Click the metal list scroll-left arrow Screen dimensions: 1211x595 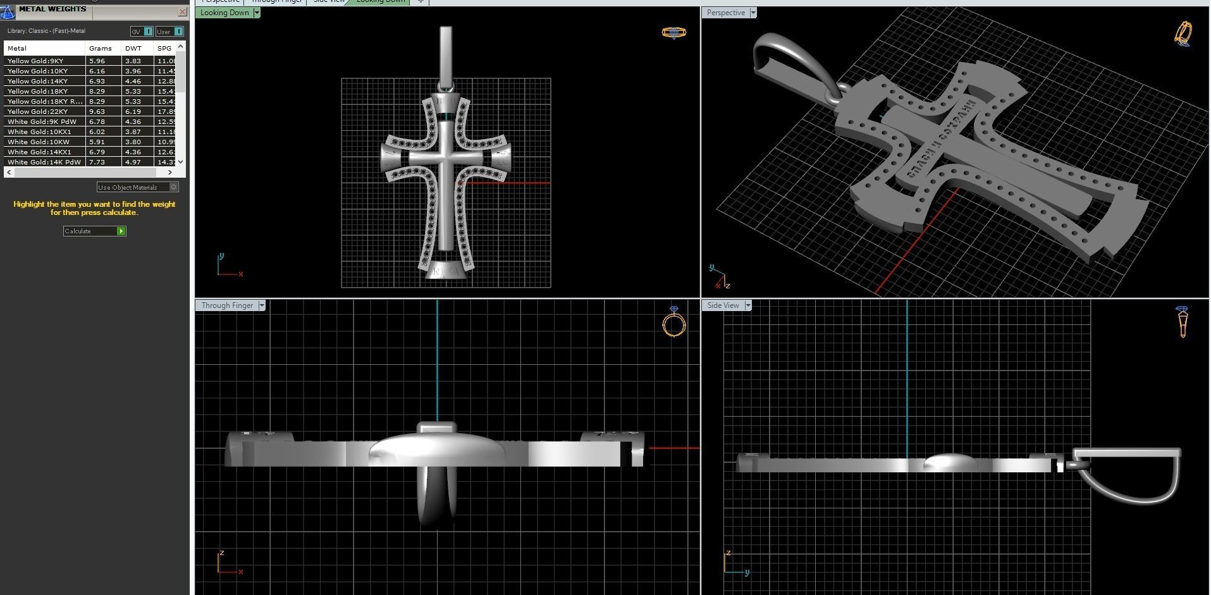[x=9, y=172]
